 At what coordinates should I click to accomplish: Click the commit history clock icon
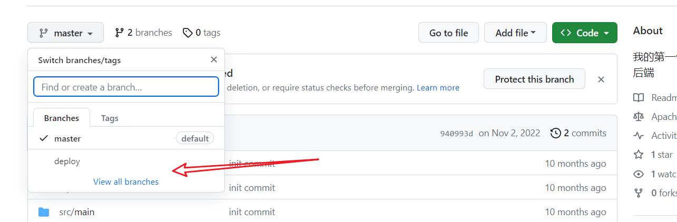pos(555,133)
